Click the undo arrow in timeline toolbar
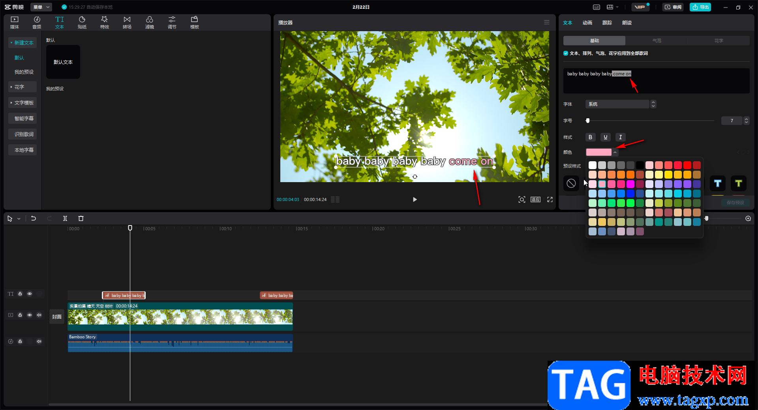The image size is (758, 410). 34,218
